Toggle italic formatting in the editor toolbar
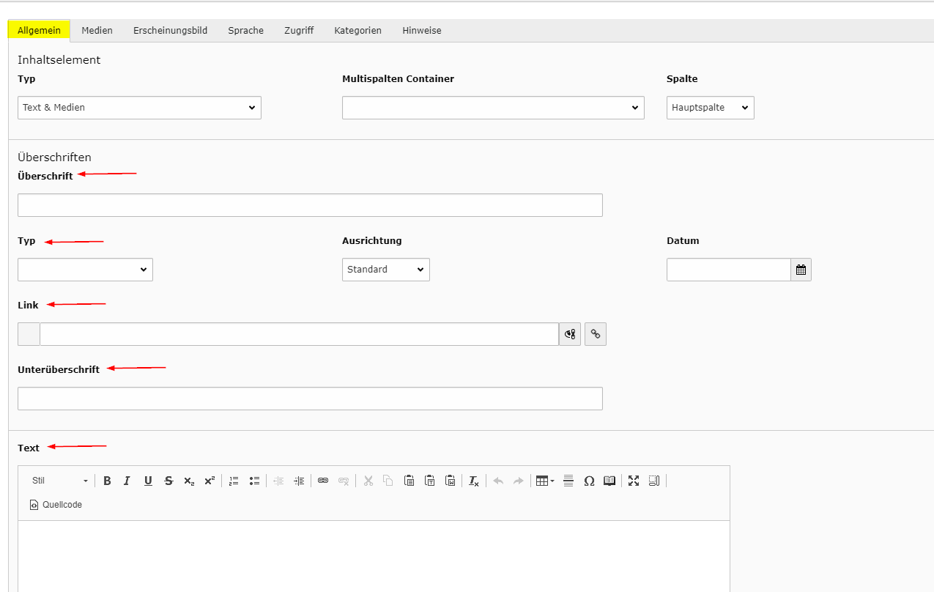Viewport: 934px width, 592px height. point(127,481)
